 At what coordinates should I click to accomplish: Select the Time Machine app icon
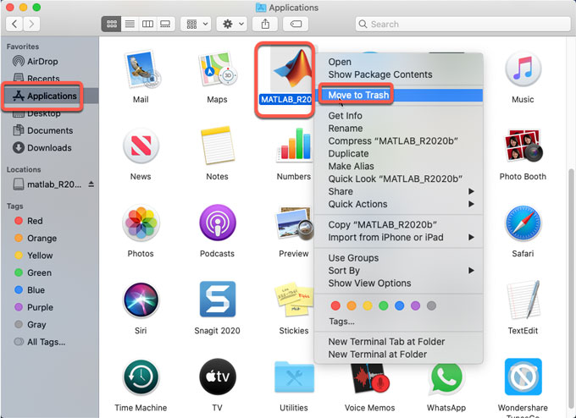pyautogui.click(x=141, y=377)
